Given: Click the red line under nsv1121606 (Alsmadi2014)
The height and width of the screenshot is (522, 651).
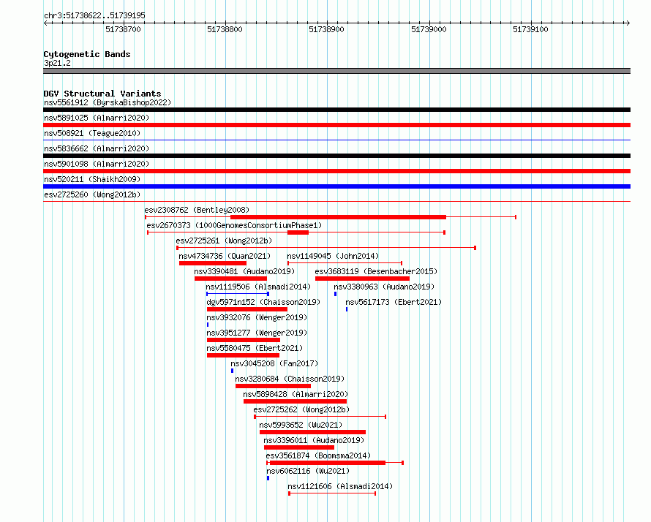Looking at the screenshot, I should [x=332, y=493].
